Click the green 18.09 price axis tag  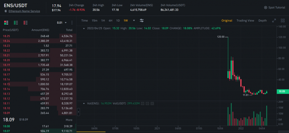pyautogui.click(x=282, y=91)
